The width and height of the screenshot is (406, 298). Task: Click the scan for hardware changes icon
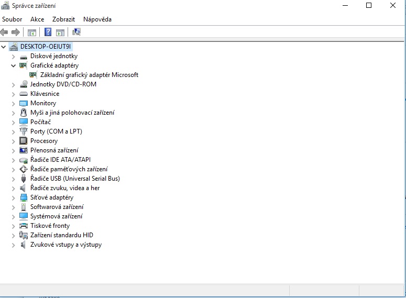point(76,32)
